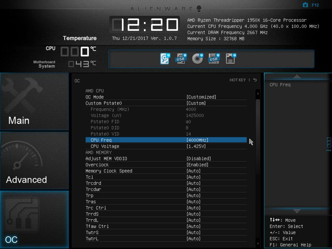332x249 pixels.
Task: Click the Memory Size 32768 MB line
Action: pos(216,39)
